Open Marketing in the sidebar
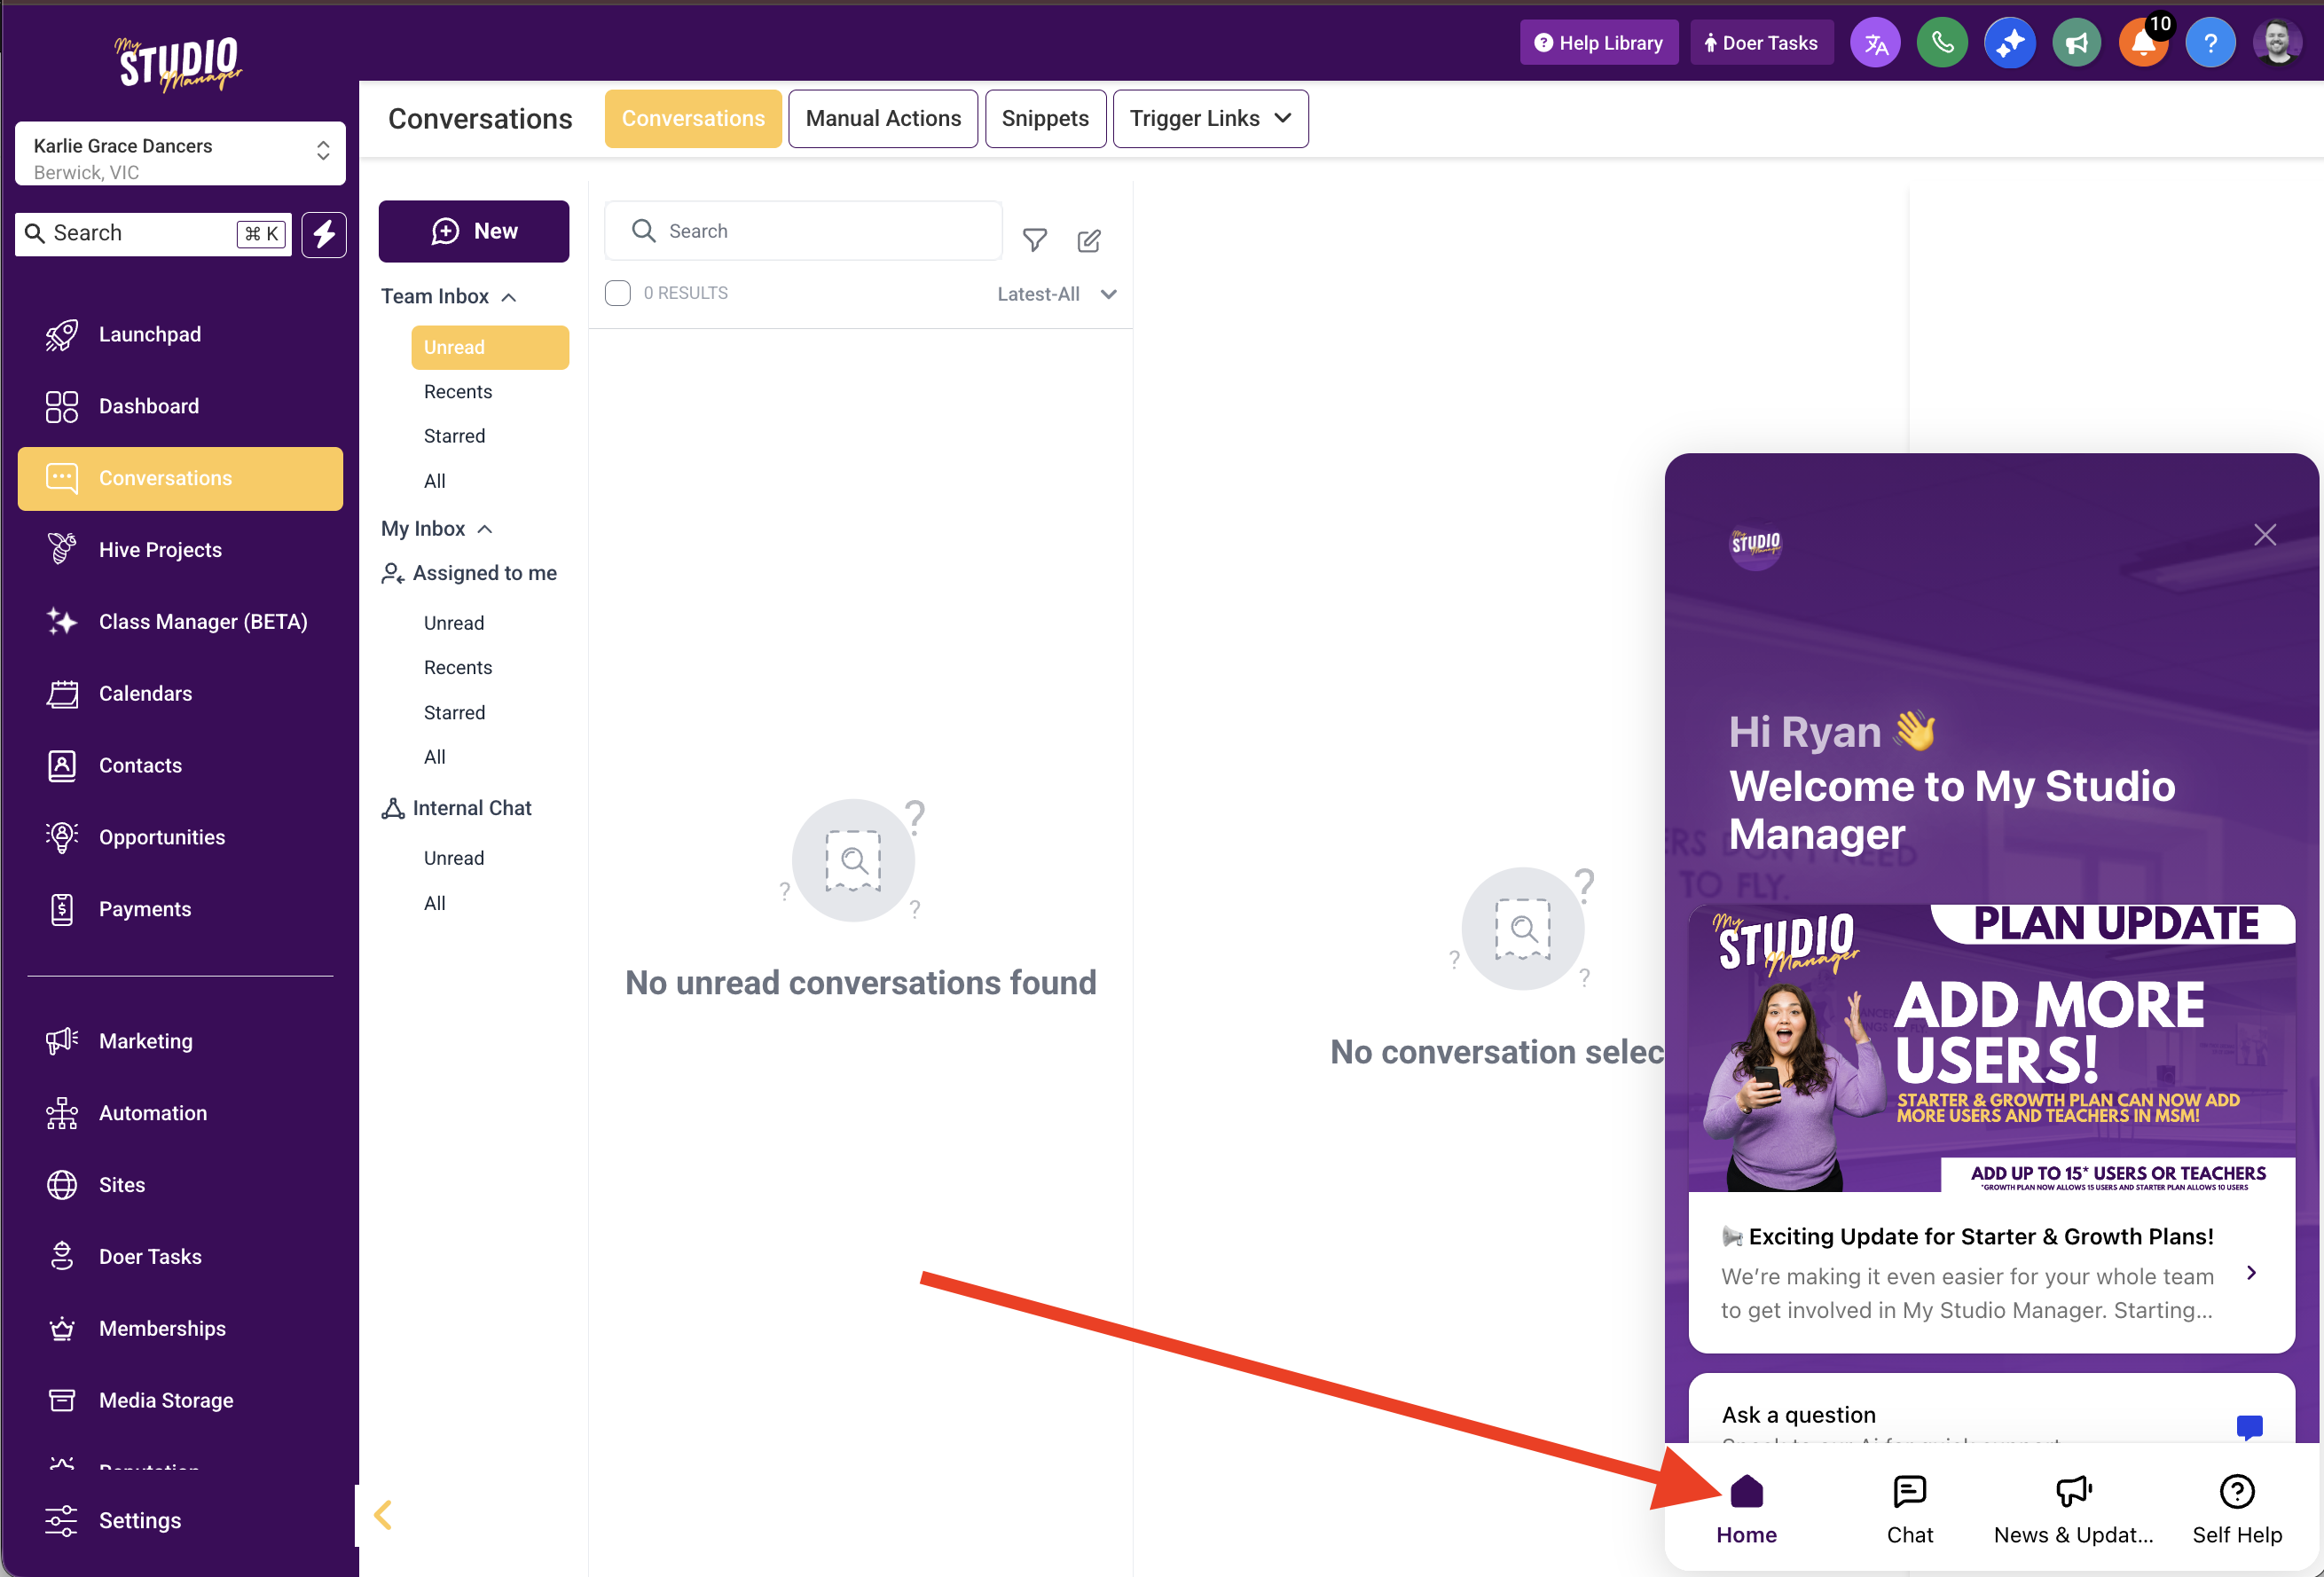 [180, 1042]
